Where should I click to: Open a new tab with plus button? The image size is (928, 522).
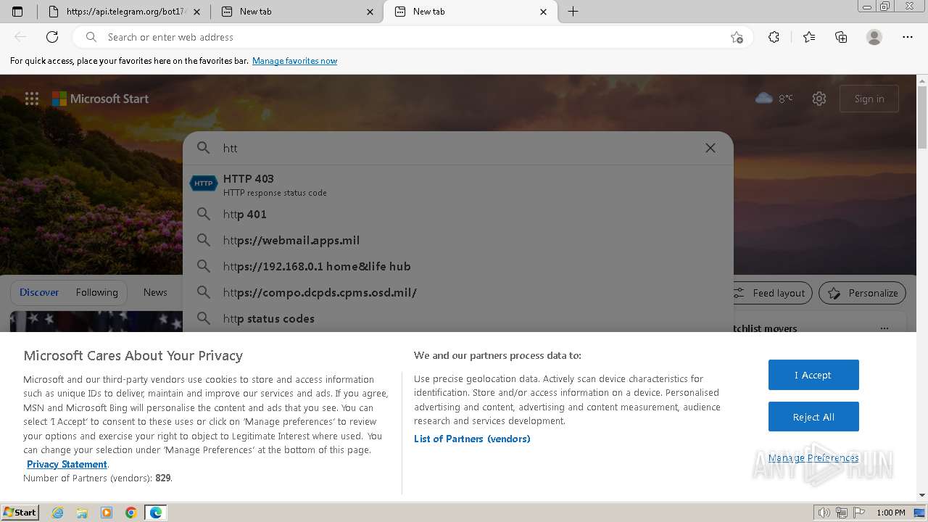[x=573, y=12]
